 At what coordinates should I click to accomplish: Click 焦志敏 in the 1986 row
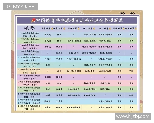pos(59,53)
